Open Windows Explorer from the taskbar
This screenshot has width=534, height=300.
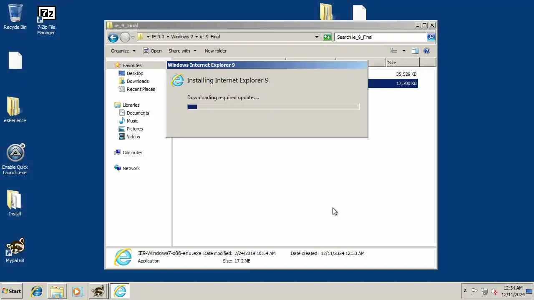coord(57,291)
